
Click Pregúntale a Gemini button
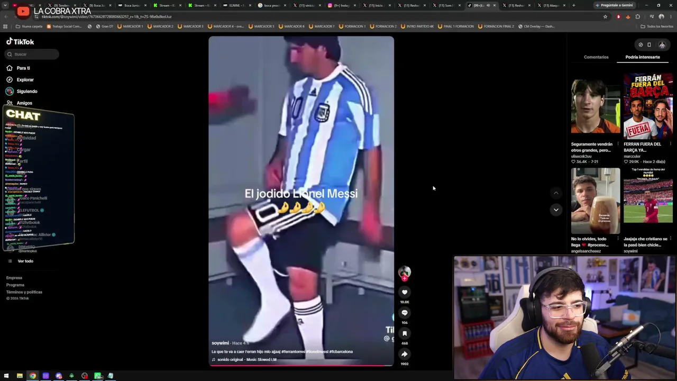[x=614, y=5]
